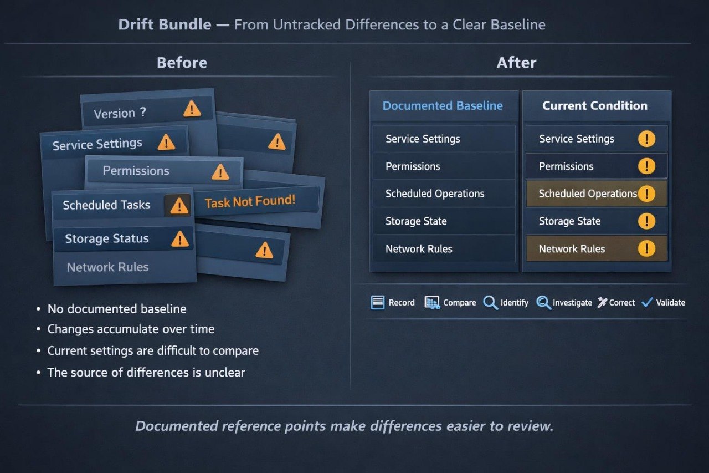Click warning triangle on Permissions card
709x473 pixels.
(x=220, y=172)
